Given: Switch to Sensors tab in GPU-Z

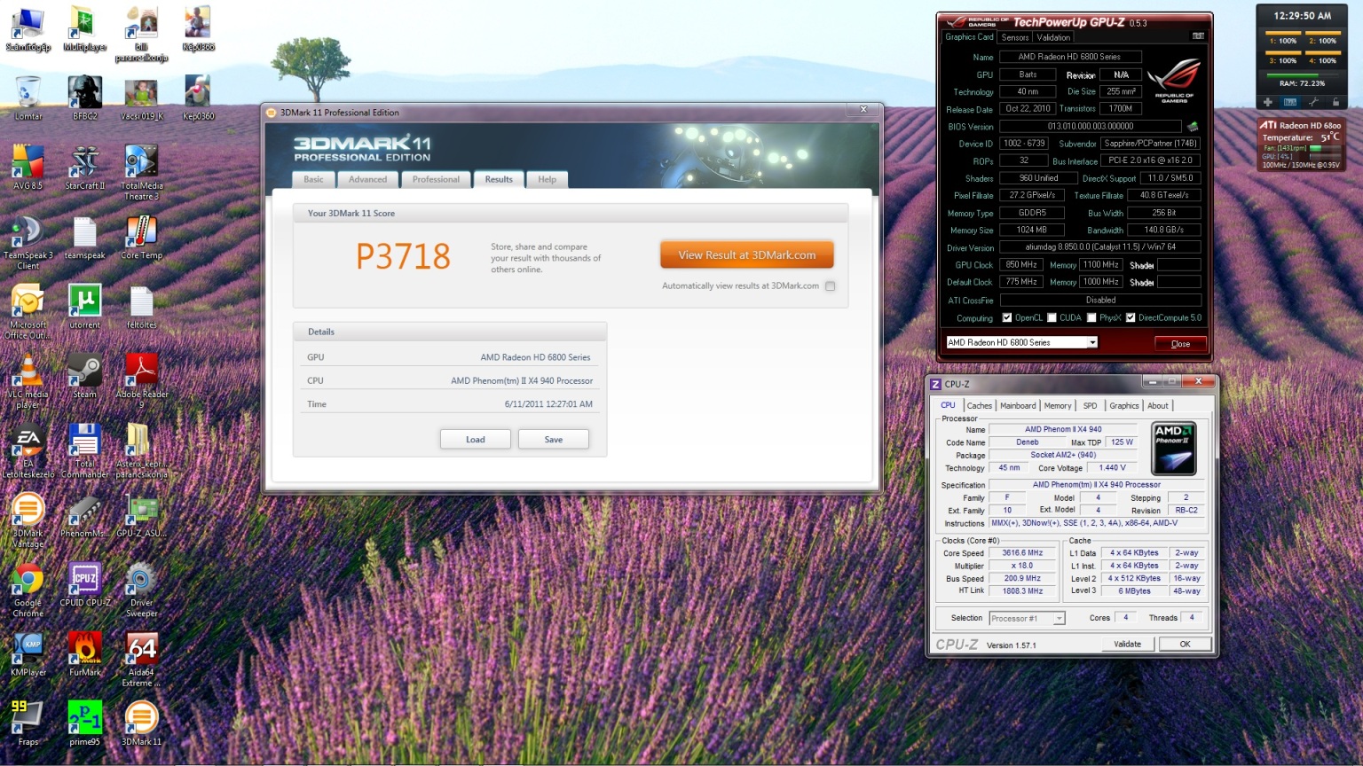Looking at the screenshot, I should point(1015,37).
